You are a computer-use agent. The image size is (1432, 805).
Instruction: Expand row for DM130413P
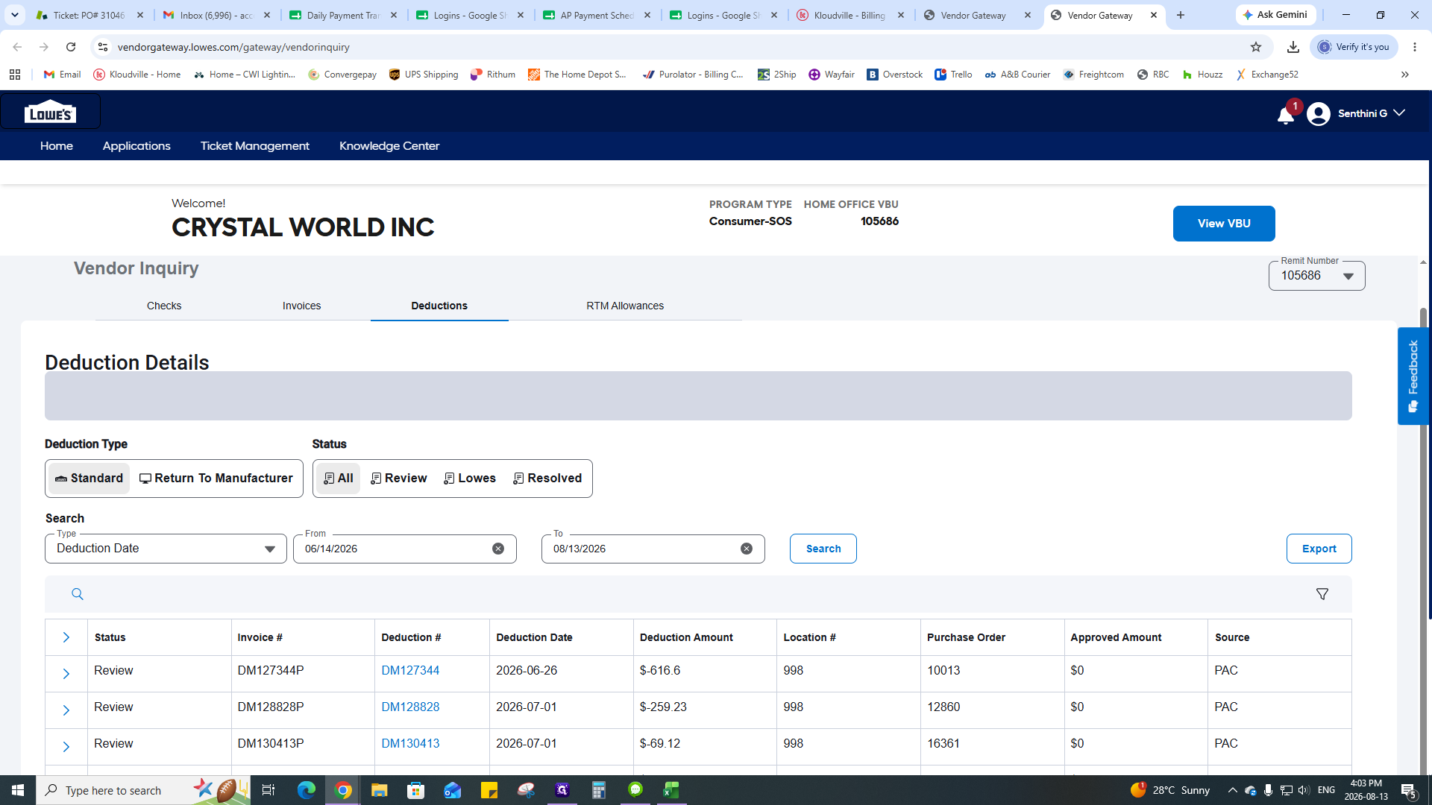(x=66, y=747)
